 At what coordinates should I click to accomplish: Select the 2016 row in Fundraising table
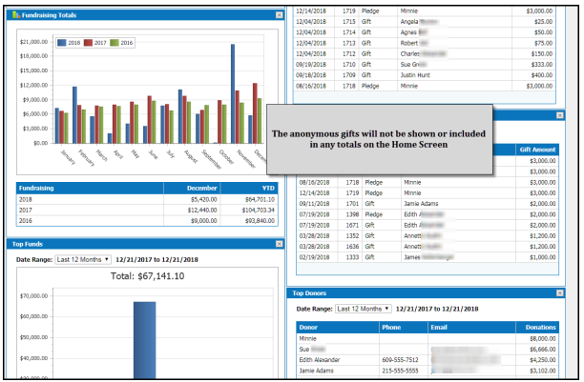click(147, 221)
